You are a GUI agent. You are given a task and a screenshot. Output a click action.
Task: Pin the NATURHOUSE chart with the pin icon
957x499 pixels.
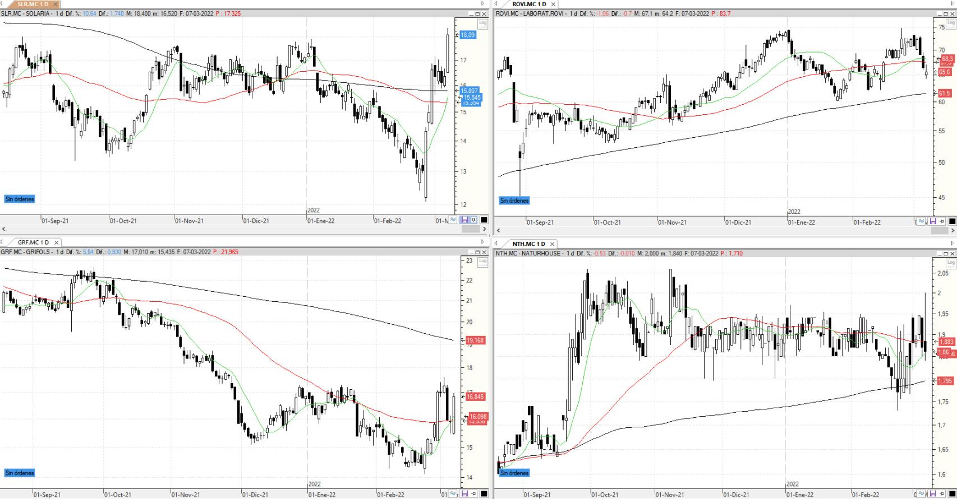point(941,494)
